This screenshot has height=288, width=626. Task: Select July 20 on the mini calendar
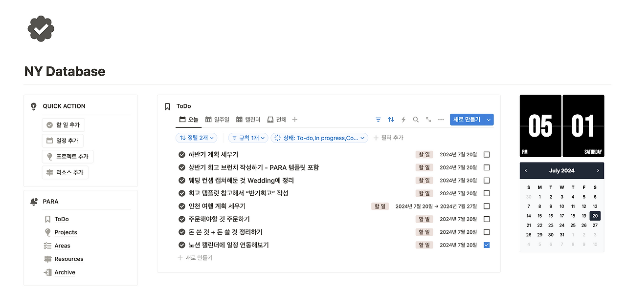(595, 215)
